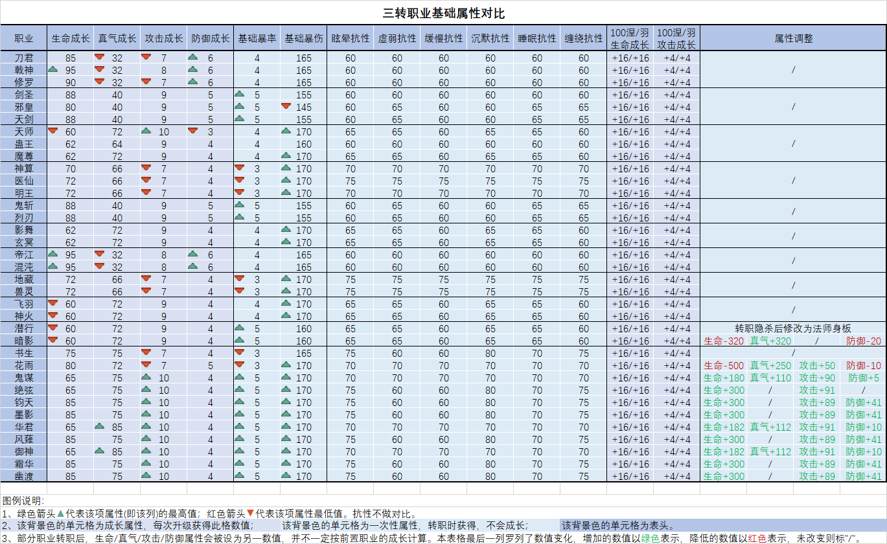Select the 绝弦 class cell

pyautogui.click(x=24, y=390)
